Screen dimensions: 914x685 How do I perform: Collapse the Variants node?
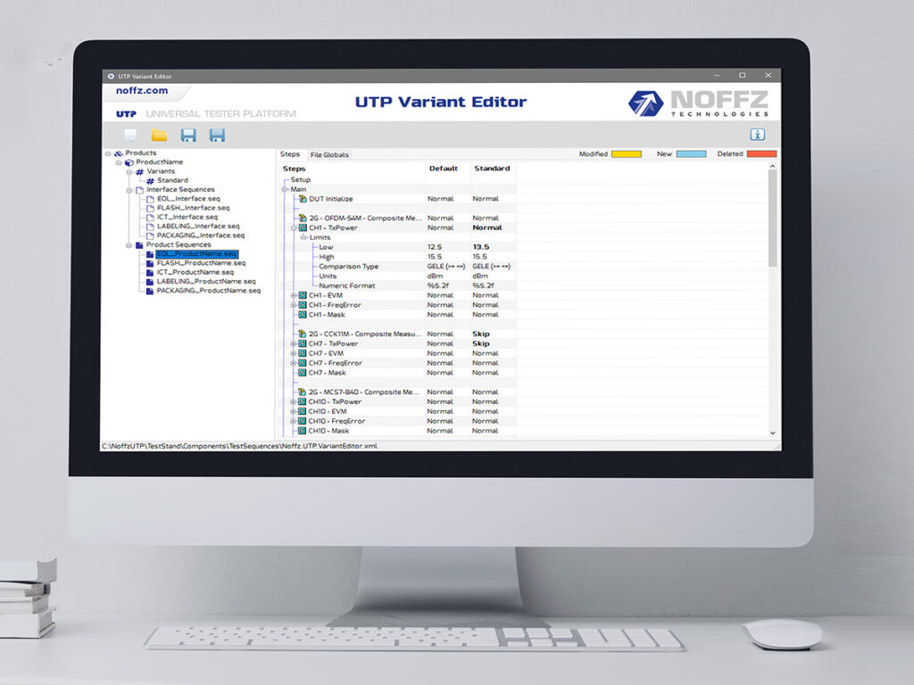(x=129, y=172)
